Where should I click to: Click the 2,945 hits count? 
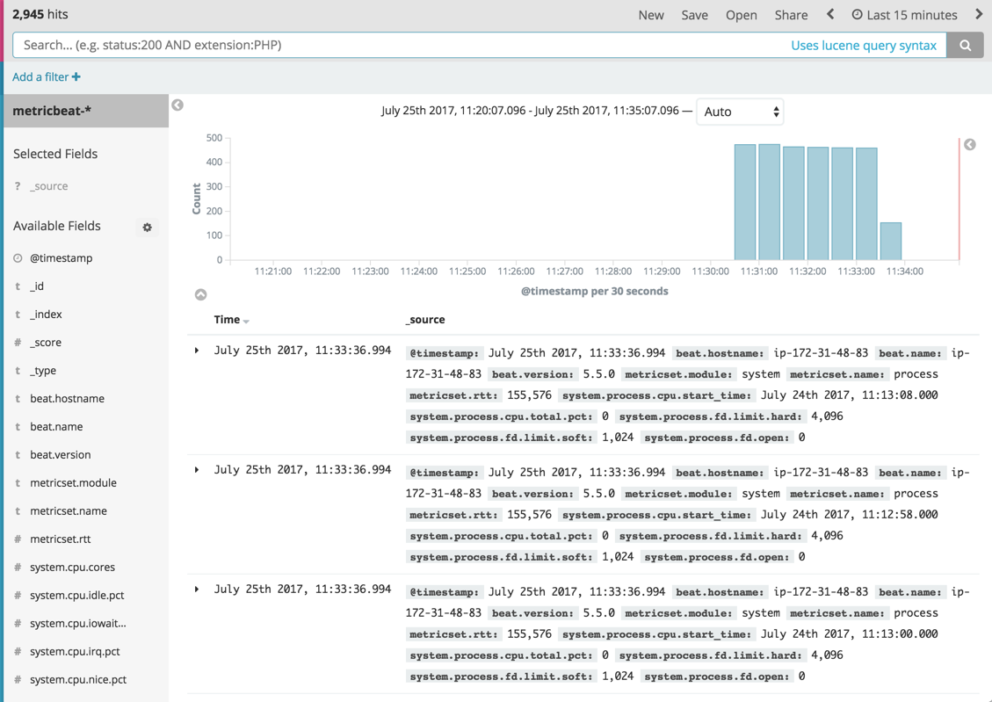(x=40, y=14)
